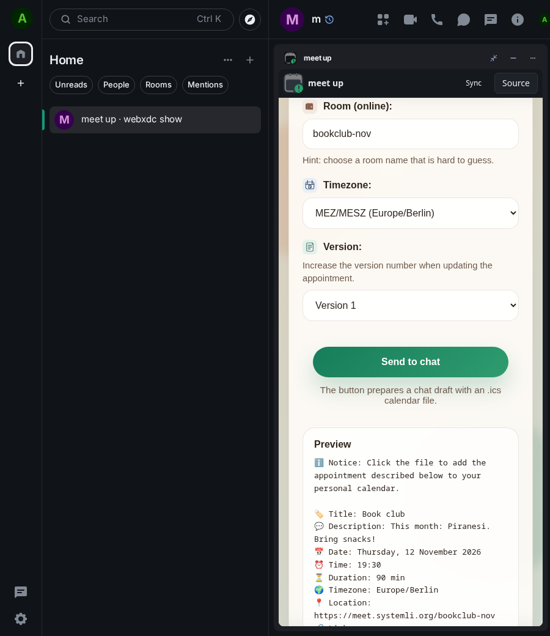Screen dimensions: 550x636
Task: Click the Date: Thursday, 12 November 2026 line
Action: click(398, 552)
